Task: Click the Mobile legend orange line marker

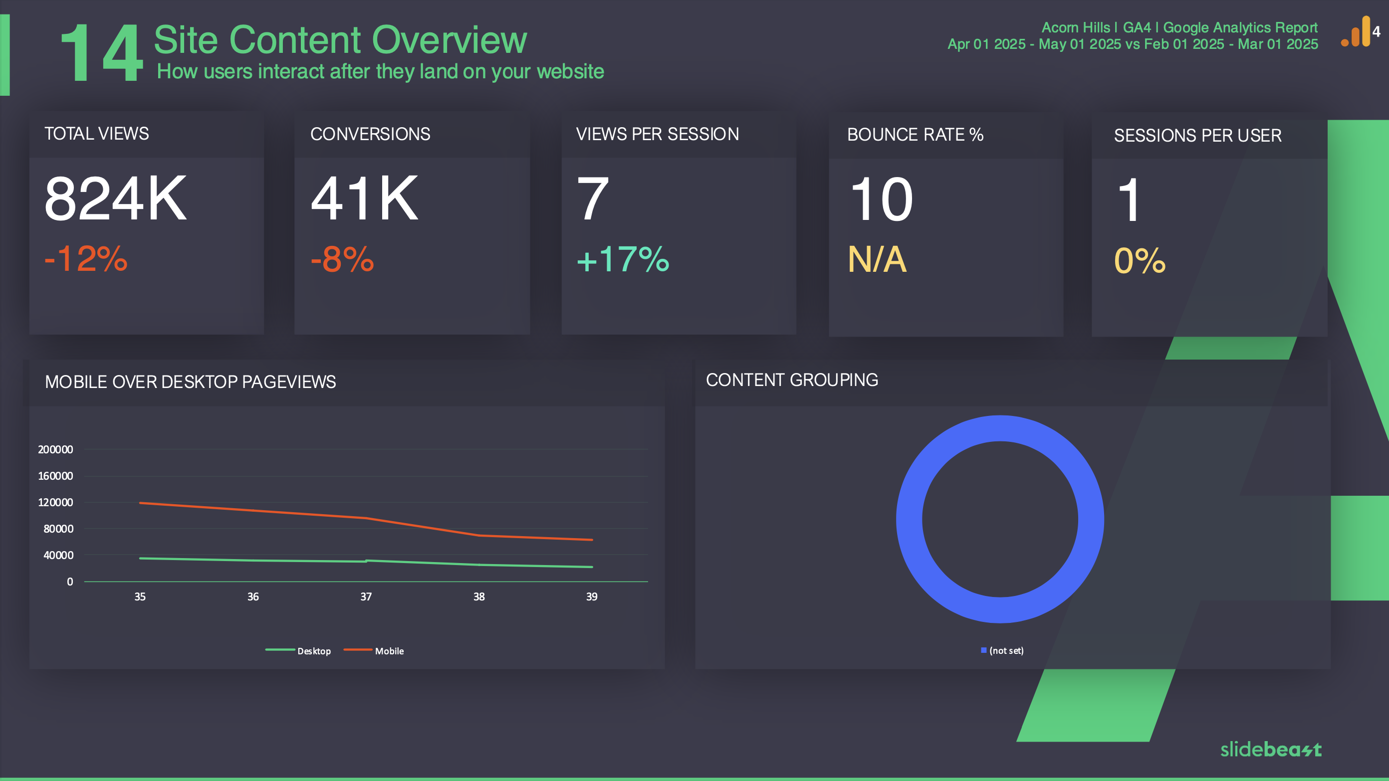Action: [358, 650]
